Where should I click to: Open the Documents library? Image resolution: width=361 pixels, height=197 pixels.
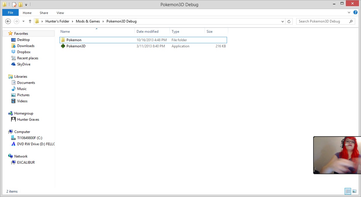click(x=26, y=83)
